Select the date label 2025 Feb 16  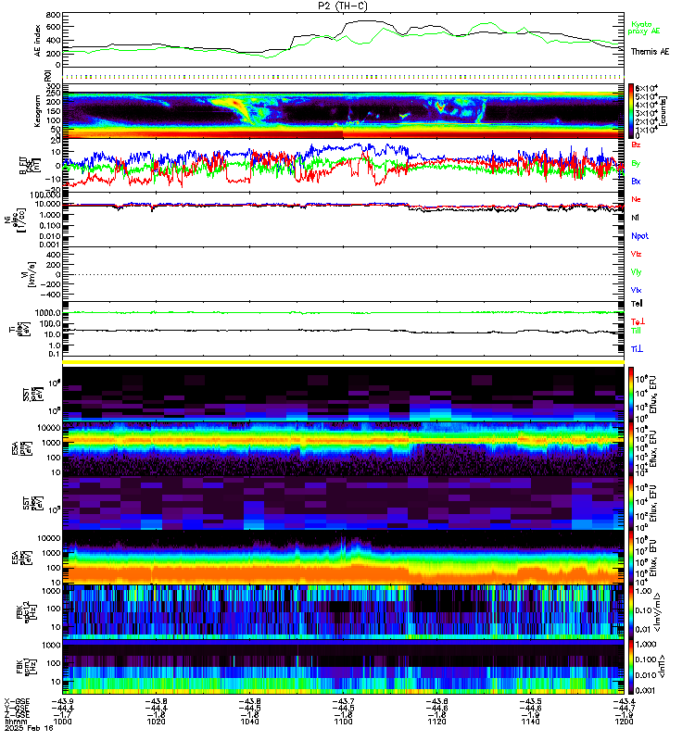coord(29,728)
